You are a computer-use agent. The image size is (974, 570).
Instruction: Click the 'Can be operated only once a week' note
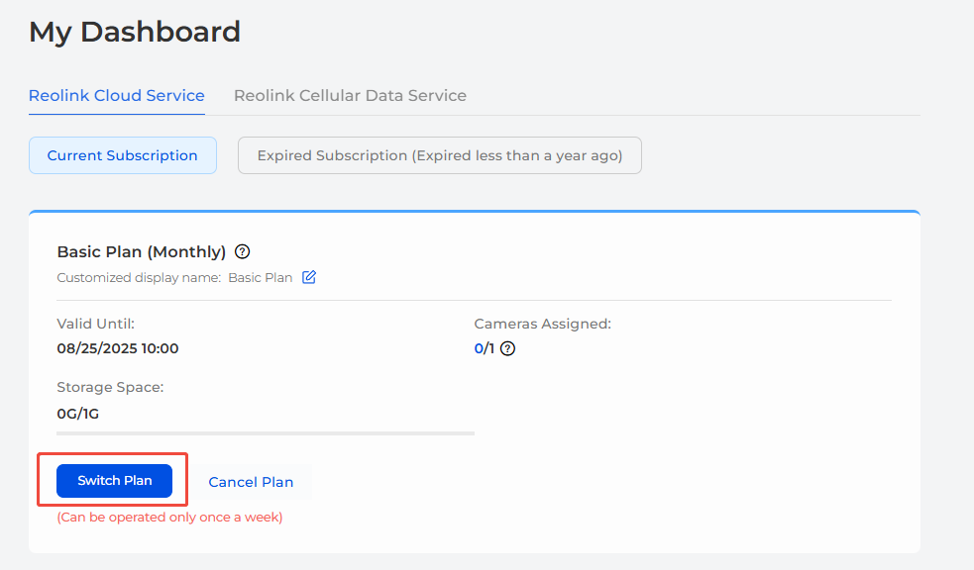(x=169, y=518)
